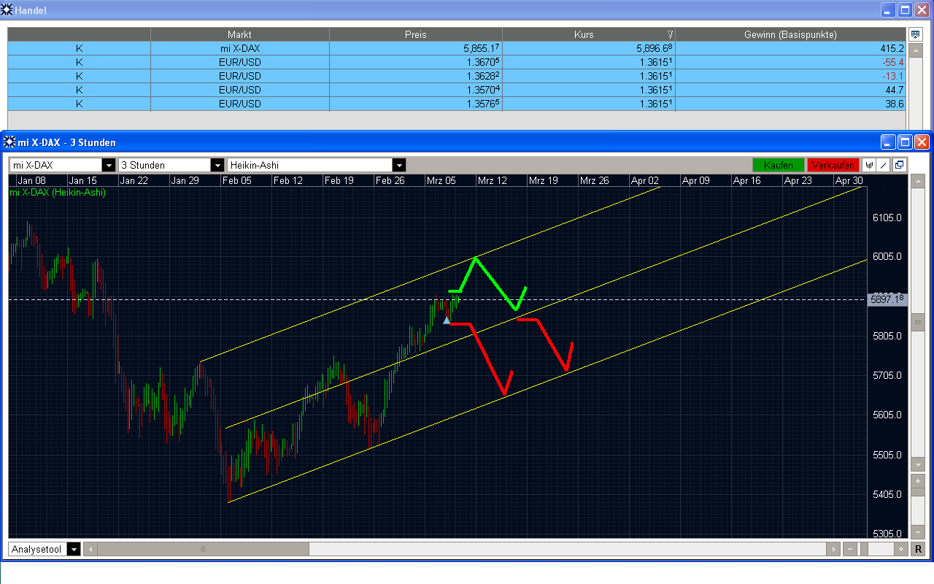Click the Feb 05 date label

pyautogui.click(x=237, y=180)
